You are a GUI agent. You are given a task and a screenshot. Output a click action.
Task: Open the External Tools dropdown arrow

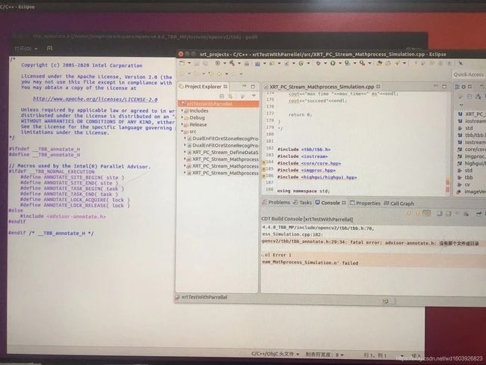click(370, 64)
